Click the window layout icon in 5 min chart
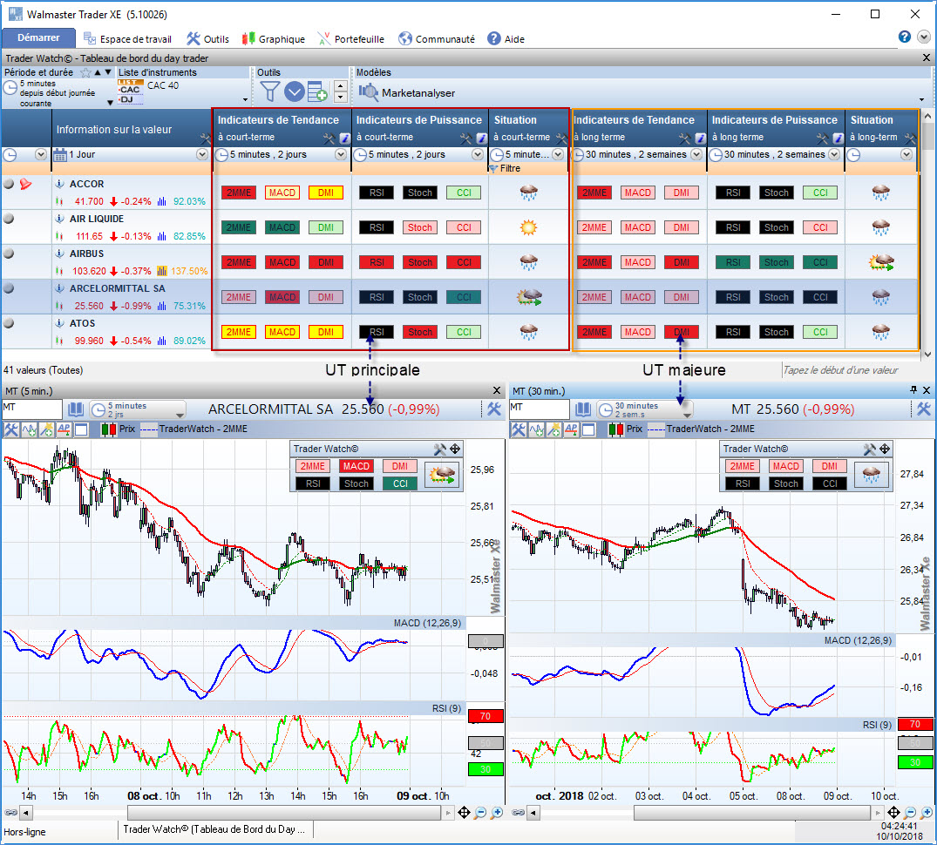Viewport: 937px width, 845px height. click(x=81, y=429)
